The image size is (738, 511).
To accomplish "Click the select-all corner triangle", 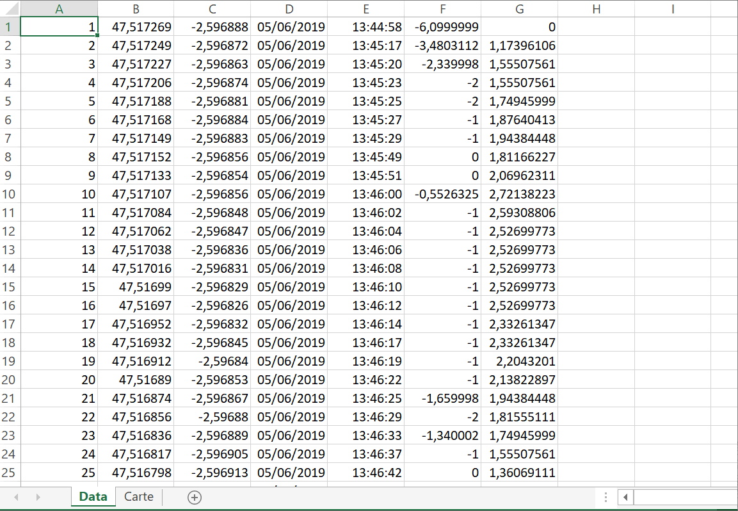I will [10, 8].
